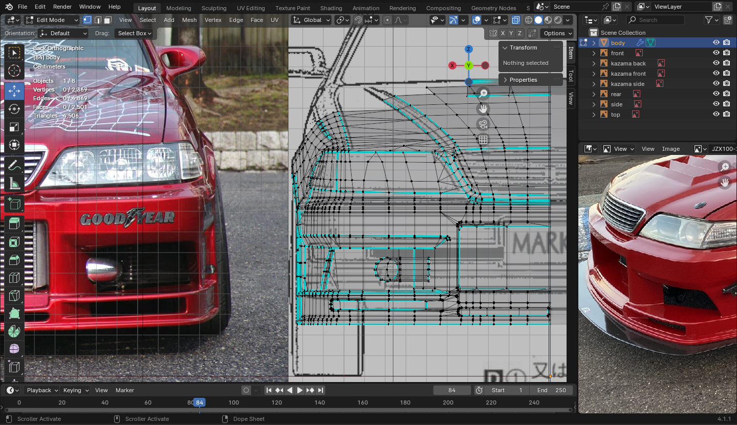Open the File menu
The width and height of the screenshot is (737, 425).
[x=23, y=7]
